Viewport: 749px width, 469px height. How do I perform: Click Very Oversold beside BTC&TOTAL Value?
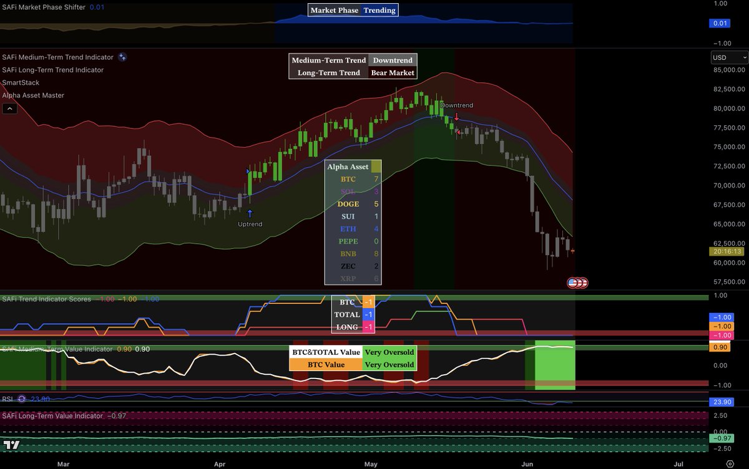(389, 352)
